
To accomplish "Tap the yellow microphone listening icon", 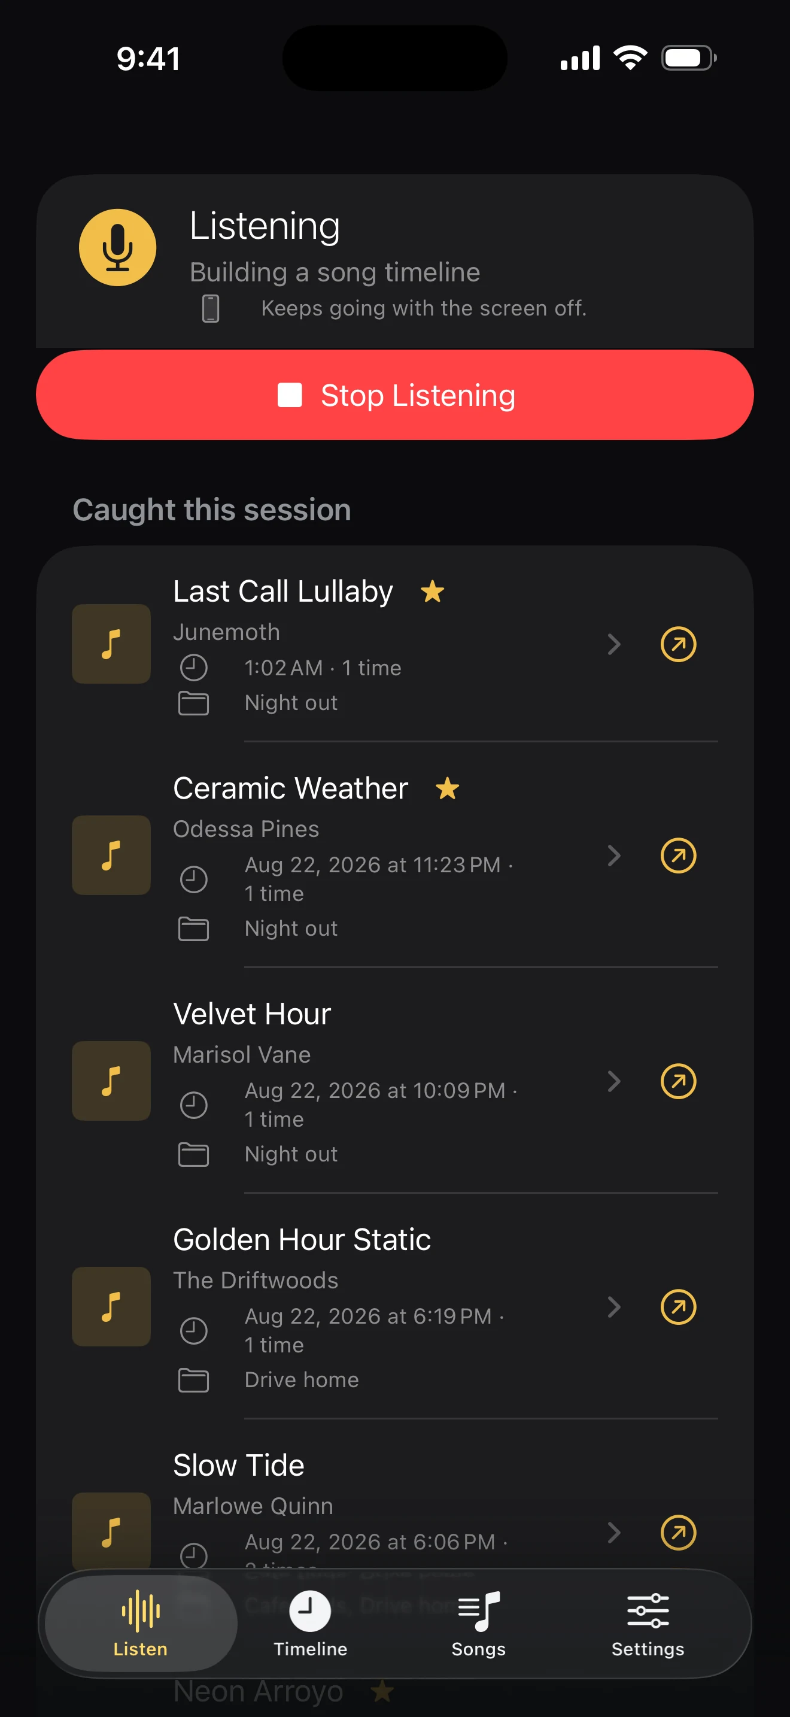I will click(118, 247).
